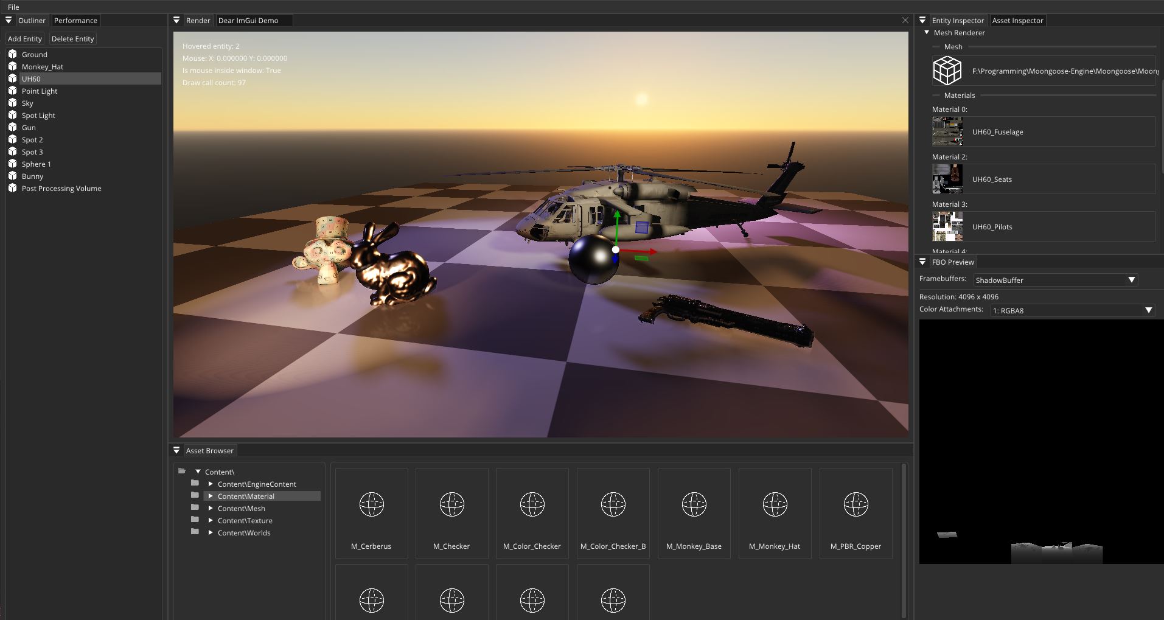The image size is (1164, 620).
Task: Click the folder icon beside Content\Mesh
Action: click(195, 507)
